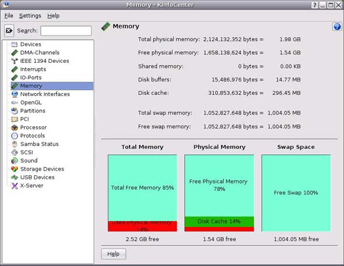The height and width of the screenshot is (266, 344).
Task: Open the Settings menu
Action: [x=30, y=16]
